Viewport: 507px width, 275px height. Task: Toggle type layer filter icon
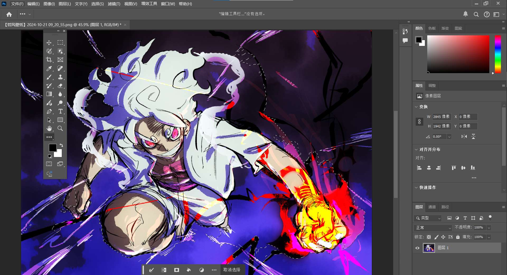tap(465, 218)
